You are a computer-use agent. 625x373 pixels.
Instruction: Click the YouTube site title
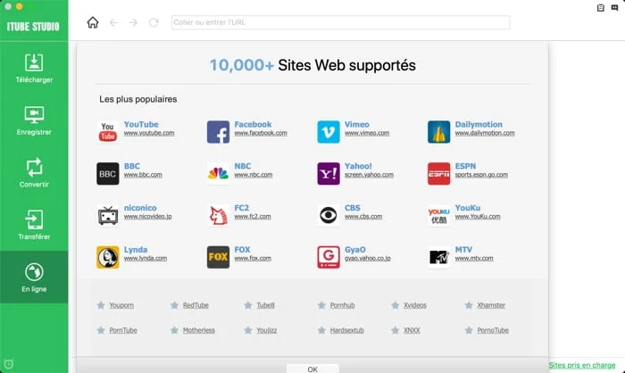pyautogui.click(x=141, y=124)
